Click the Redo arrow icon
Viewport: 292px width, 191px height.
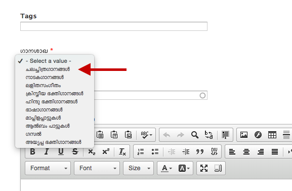[181, 135]
